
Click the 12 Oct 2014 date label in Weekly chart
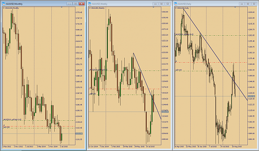[93, 146]
